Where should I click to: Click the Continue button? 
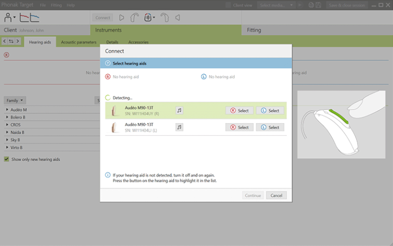click(x=253, y=195)
